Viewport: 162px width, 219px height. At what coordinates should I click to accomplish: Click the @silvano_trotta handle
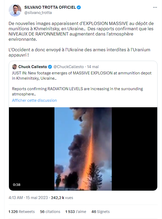click(38, 12)
